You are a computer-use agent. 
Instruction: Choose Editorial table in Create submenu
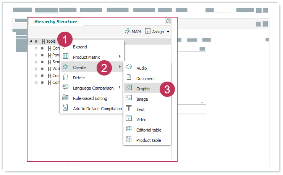(x=149, y=130)
